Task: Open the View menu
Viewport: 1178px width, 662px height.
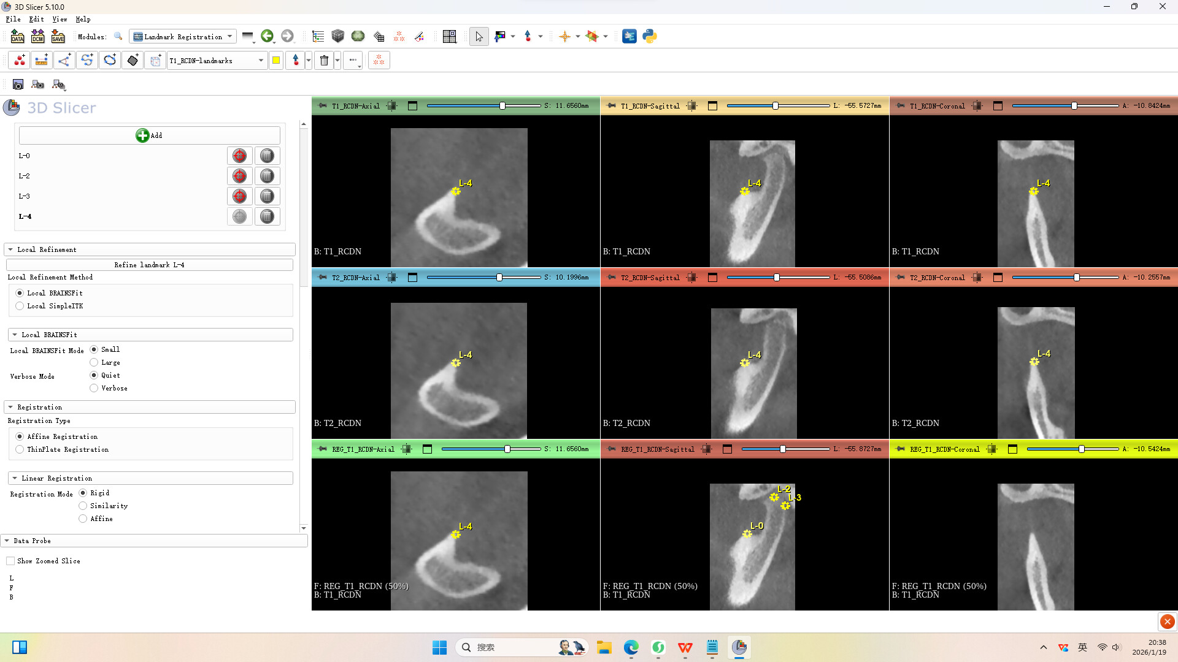Action: coord(60,19)
